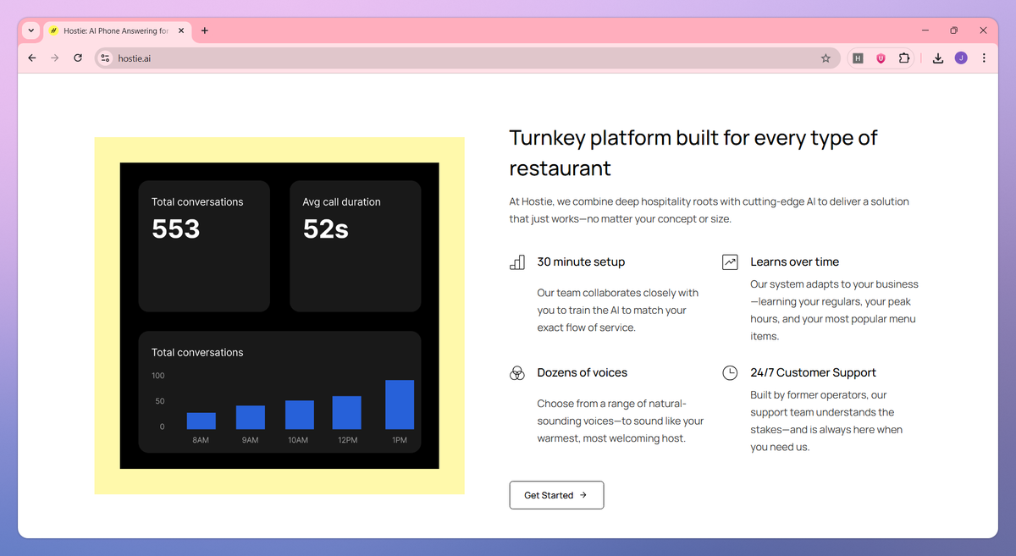Image resolution: width=1016 pixels, height=556 pixels.
Task: Click the Turnkey platform headline
Action: pos(693,152)
